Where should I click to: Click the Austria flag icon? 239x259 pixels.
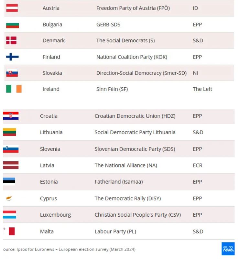tap(12, 8)
